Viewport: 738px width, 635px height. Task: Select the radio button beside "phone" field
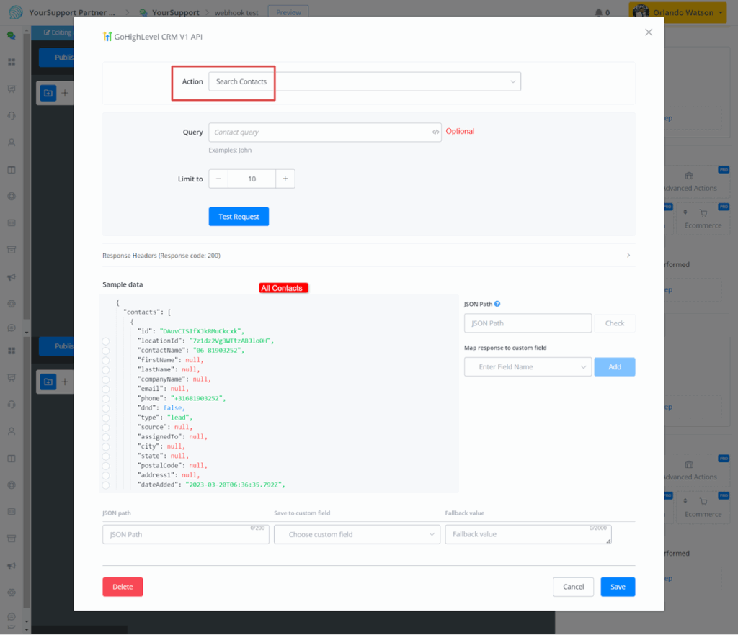click(106, 398)
